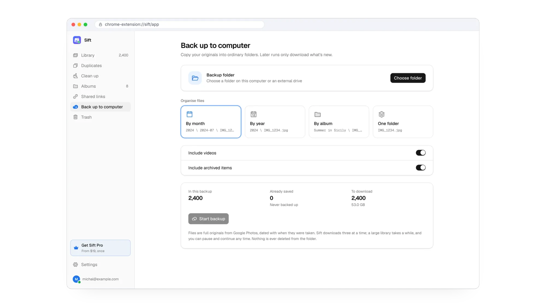This screenshot has height=307, width=546.
Task: Click the Trash bin icon
Action: [x=75, y=117]
